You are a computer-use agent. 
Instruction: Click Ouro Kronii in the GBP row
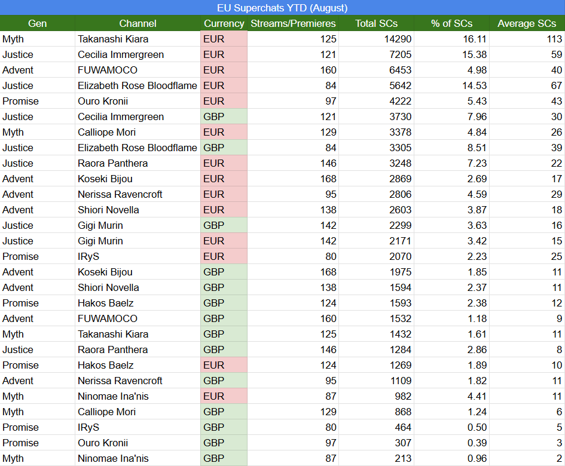coord(103,443)
